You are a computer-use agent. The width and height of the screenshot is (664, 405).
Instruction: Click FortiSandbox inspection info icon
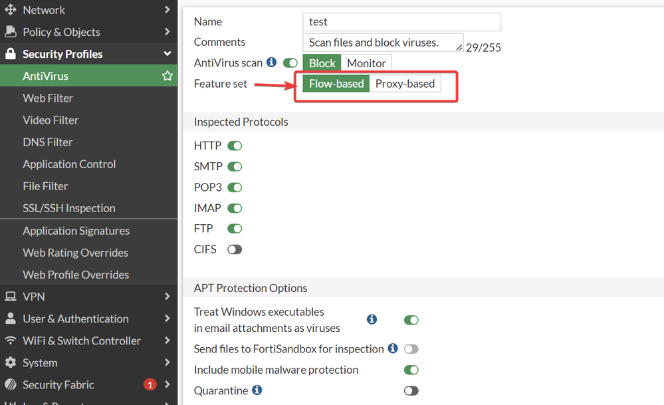click(393, 348)
